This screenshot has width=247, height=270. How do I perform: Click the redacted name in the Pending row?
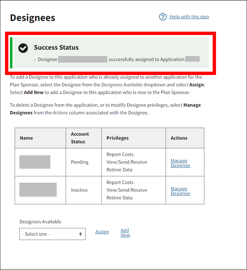[x=35, y=162]
